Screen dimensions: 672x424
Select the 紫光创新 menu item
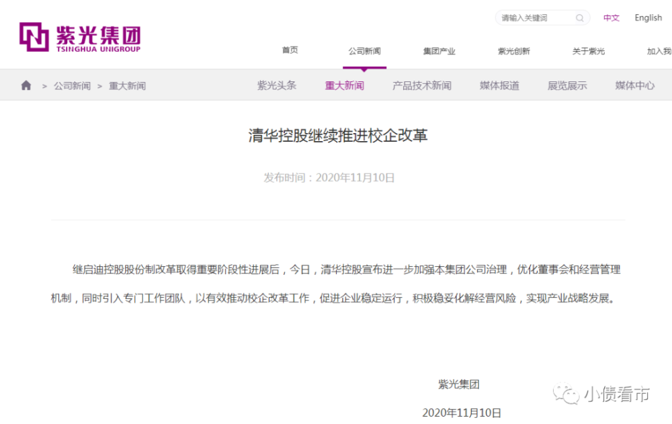[514, 50]
